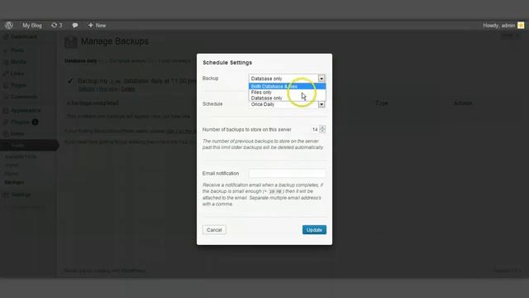The height and width of the screenshot is (298, 529).
Task: Open the My Blog site menu
Action: click(x=32, y=26)
